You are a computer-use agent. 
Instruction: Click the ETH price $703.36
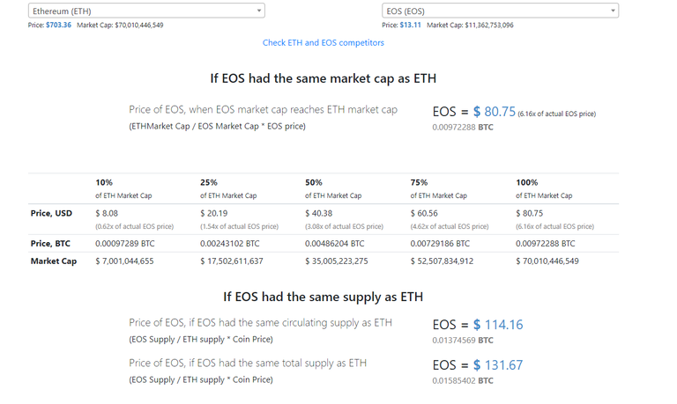click(57, 25)
